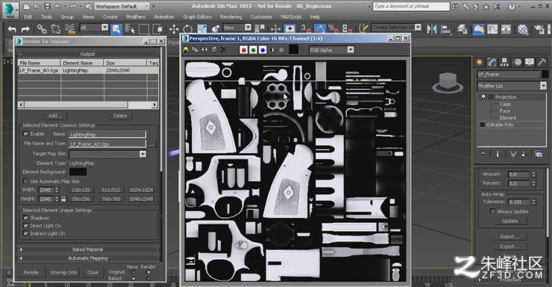Expand the Automatic Mapping rollout
The width and height of the screenshot is (552, 287).
pyautogui.click(x=88, y=258)
